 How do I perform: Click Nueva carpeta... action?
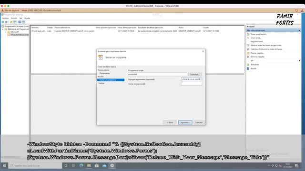coord(257,53)
